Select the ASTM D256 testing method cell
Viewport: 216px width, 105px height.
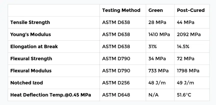(x=116, y=83)
